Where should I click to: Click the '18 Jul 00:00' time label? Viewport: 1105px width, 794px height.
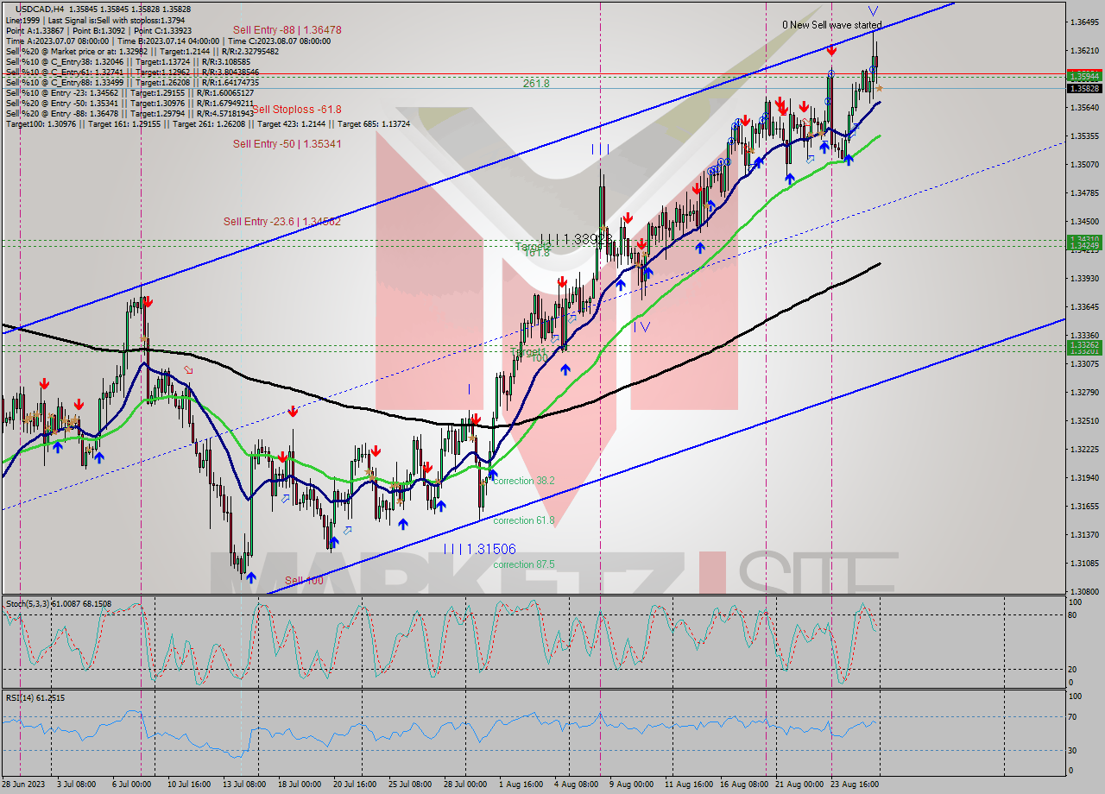coord(299,785)
